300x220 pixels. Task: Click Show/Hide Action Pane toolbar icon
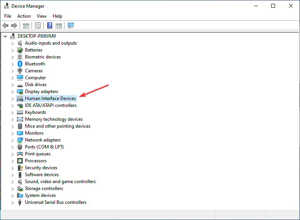click(59, 25)
